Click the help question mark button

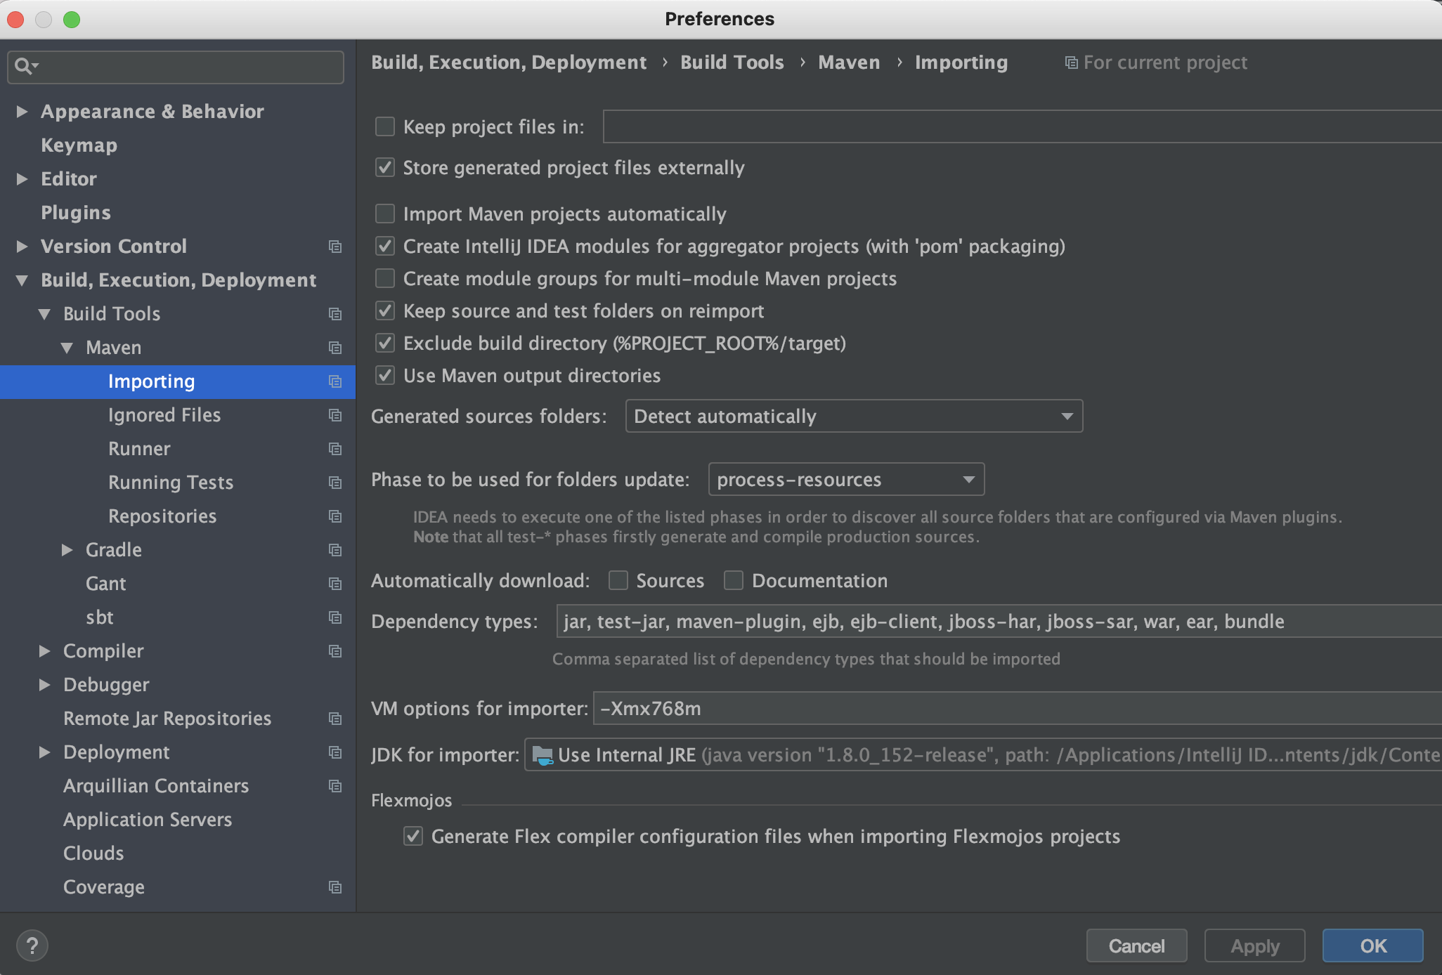coord(32,945)
